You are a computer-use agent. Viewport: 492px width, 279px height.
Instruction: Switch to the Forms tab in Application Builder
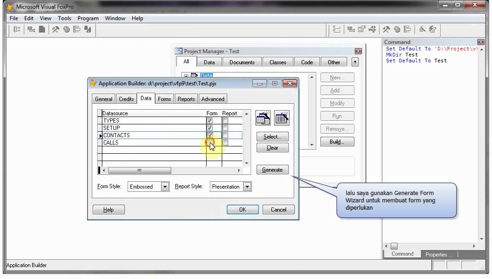(x=164, y=99)
